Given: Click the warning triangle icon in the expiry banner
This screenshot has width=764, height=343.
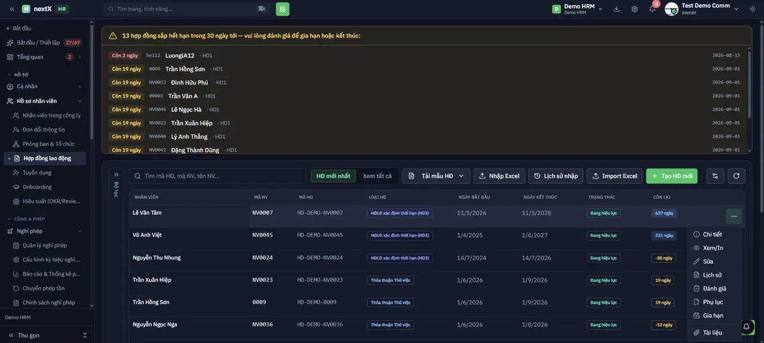Looking at the screenshot, I should click(113, 36).
